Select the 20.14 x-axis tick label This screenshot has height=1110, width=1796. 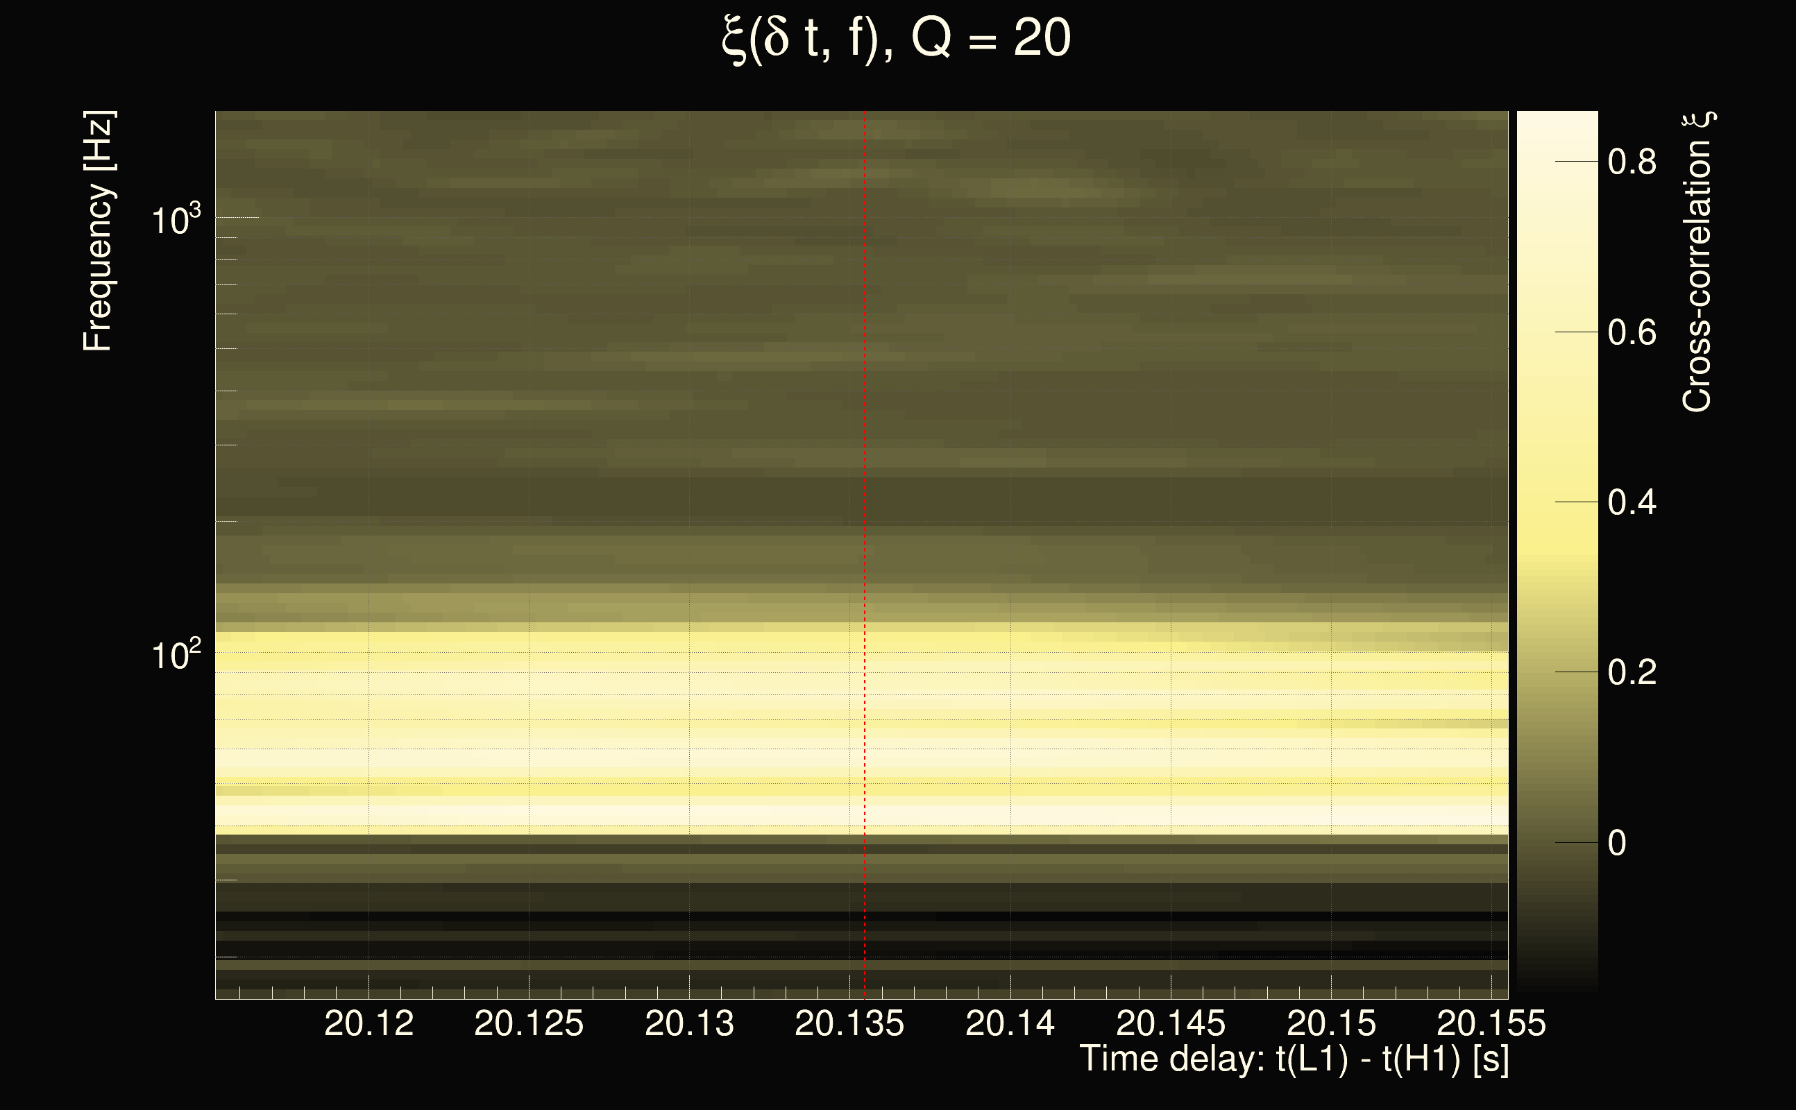(1010, 1023)
